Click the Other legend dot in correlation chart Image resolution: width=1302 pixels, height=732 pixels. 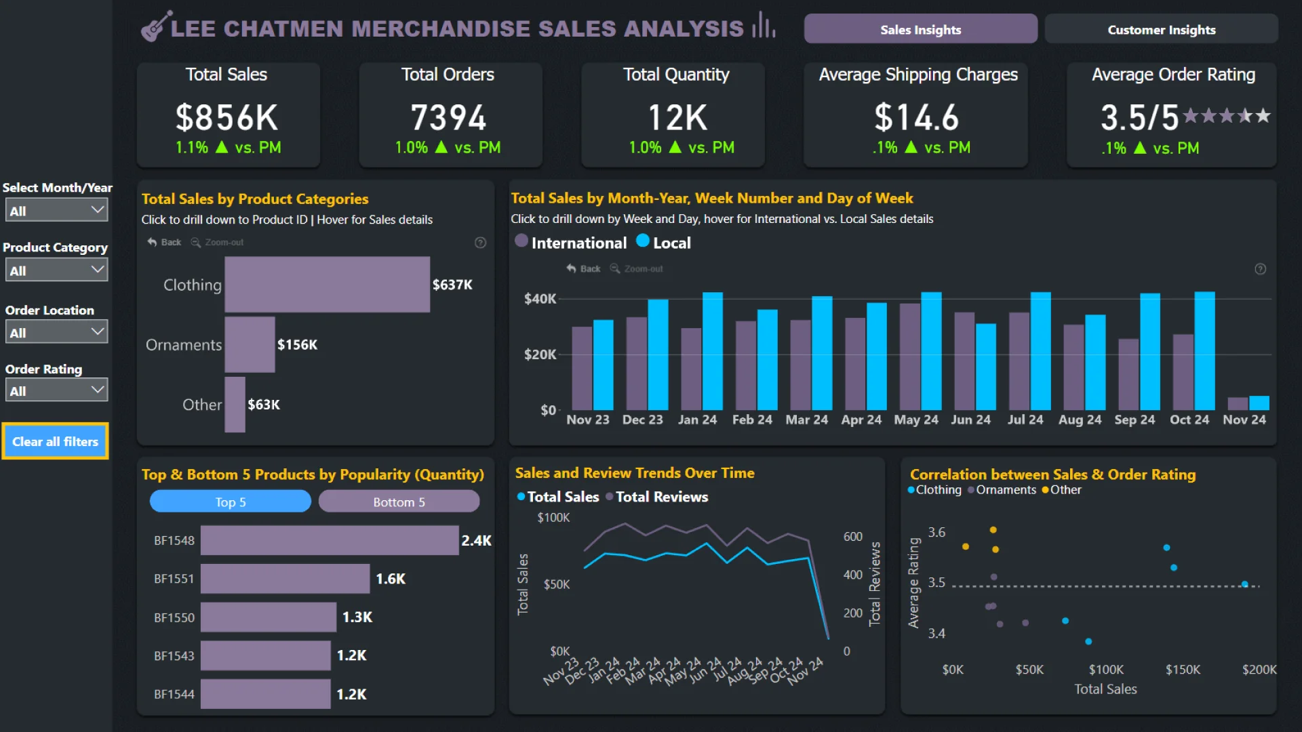click(x=1045, y=490)
